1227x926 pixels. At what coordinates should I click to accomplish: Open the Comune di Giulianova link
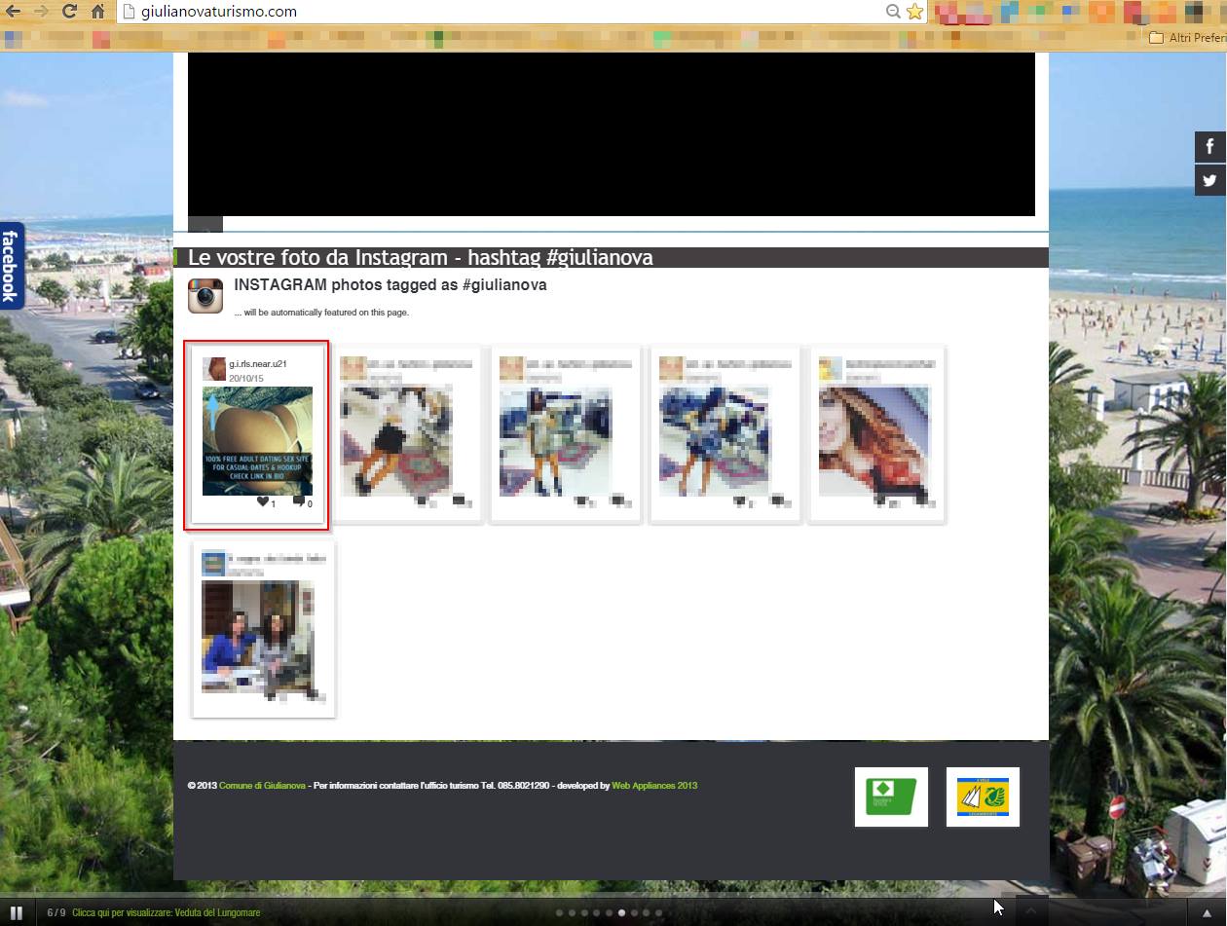click(262, 786)
